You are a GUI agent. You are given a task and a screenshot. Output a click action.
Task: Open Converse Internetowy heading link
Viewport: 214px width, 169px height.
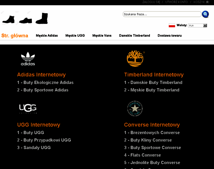(152, 125)
